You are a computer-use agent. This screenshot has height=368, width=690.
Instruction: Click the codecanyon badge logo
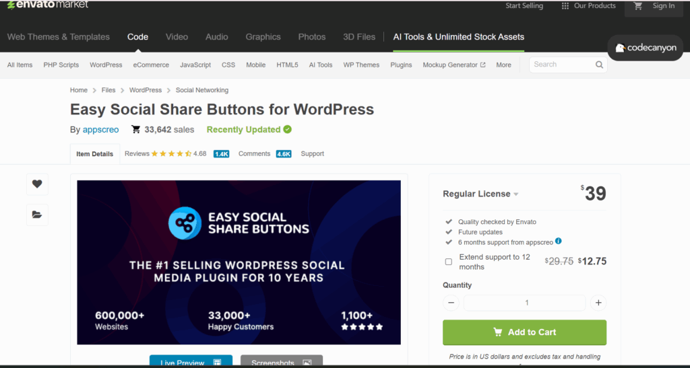[646, 48]
